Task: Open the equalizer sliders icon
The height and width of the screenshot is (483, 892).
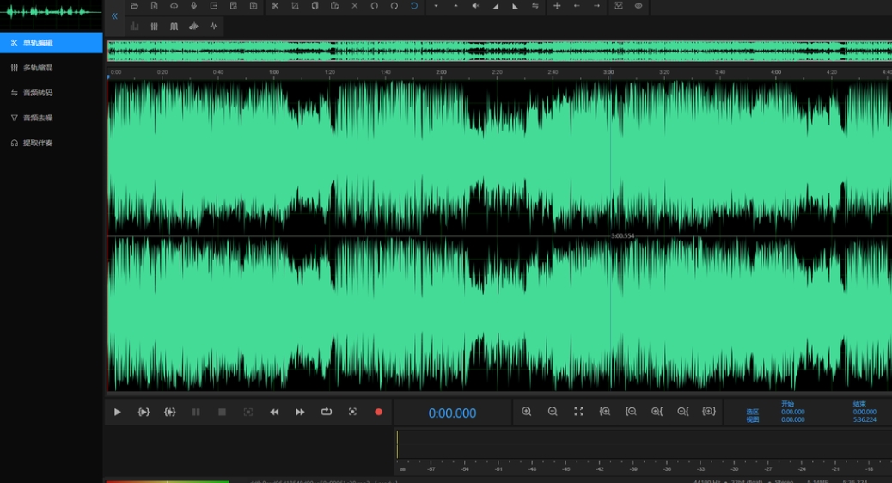Action: click(154, 26)
